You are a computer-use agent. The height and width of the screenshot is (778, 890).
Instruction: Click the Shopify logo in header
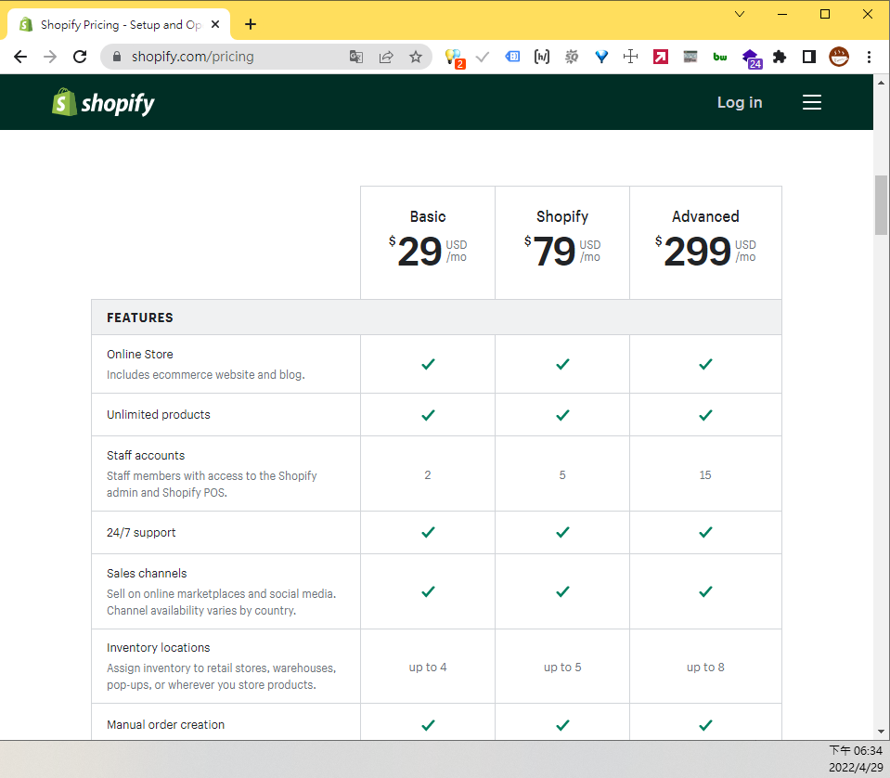tap(103, 102)
